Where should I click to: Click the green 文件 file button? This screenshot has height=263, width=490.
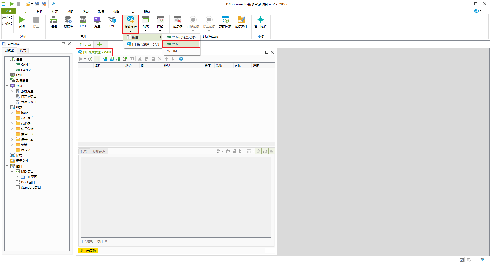tap(8, 11)
